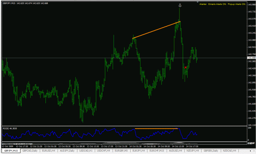The image size is (256, 154).
Task: Click the 141.600 price scale label
Action: tap(252, 104)
